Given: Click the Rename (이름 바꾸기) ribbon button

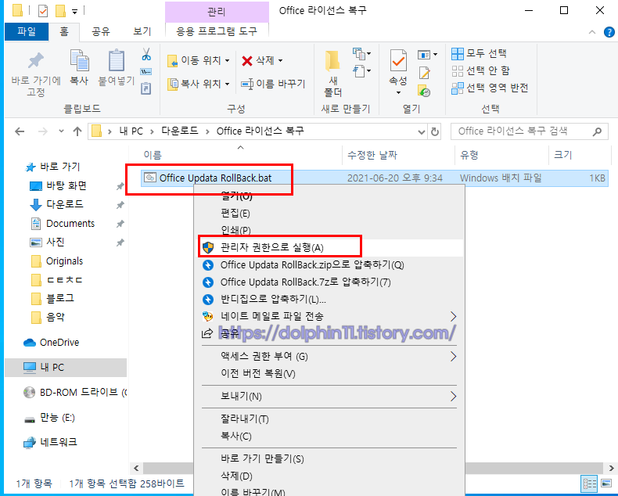Looking at the screenshot, I should pyautogui.click(x=273, y=84).
